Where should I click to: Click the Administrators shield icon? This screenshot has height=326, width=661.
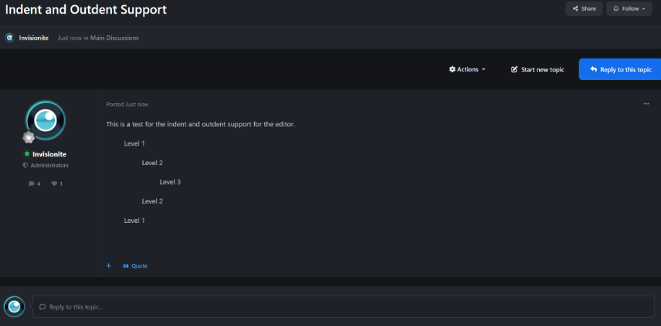[x=25, y=165]
